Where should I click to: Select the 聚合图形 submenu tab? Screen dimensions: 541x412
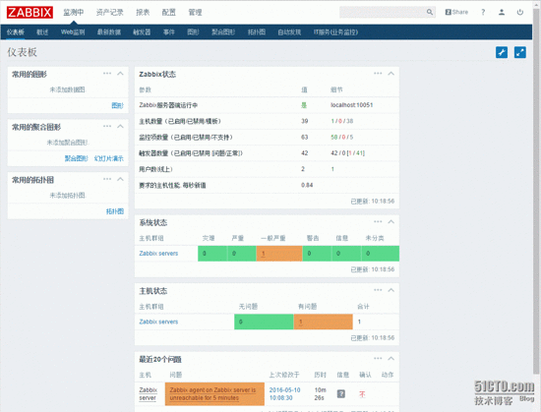click(223, 32)
